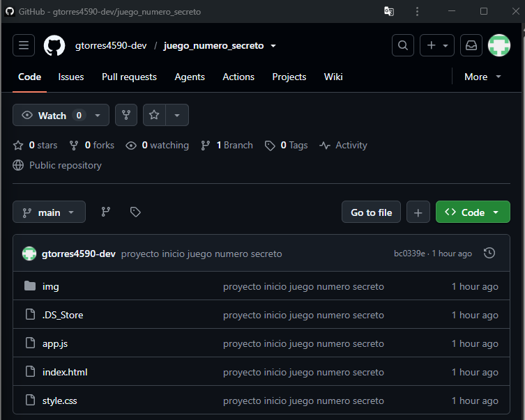Click the commit author avatar thumbnail
The height and width of the screenshot is (420, 525).
pyautogui.click(x=29, y=254)
